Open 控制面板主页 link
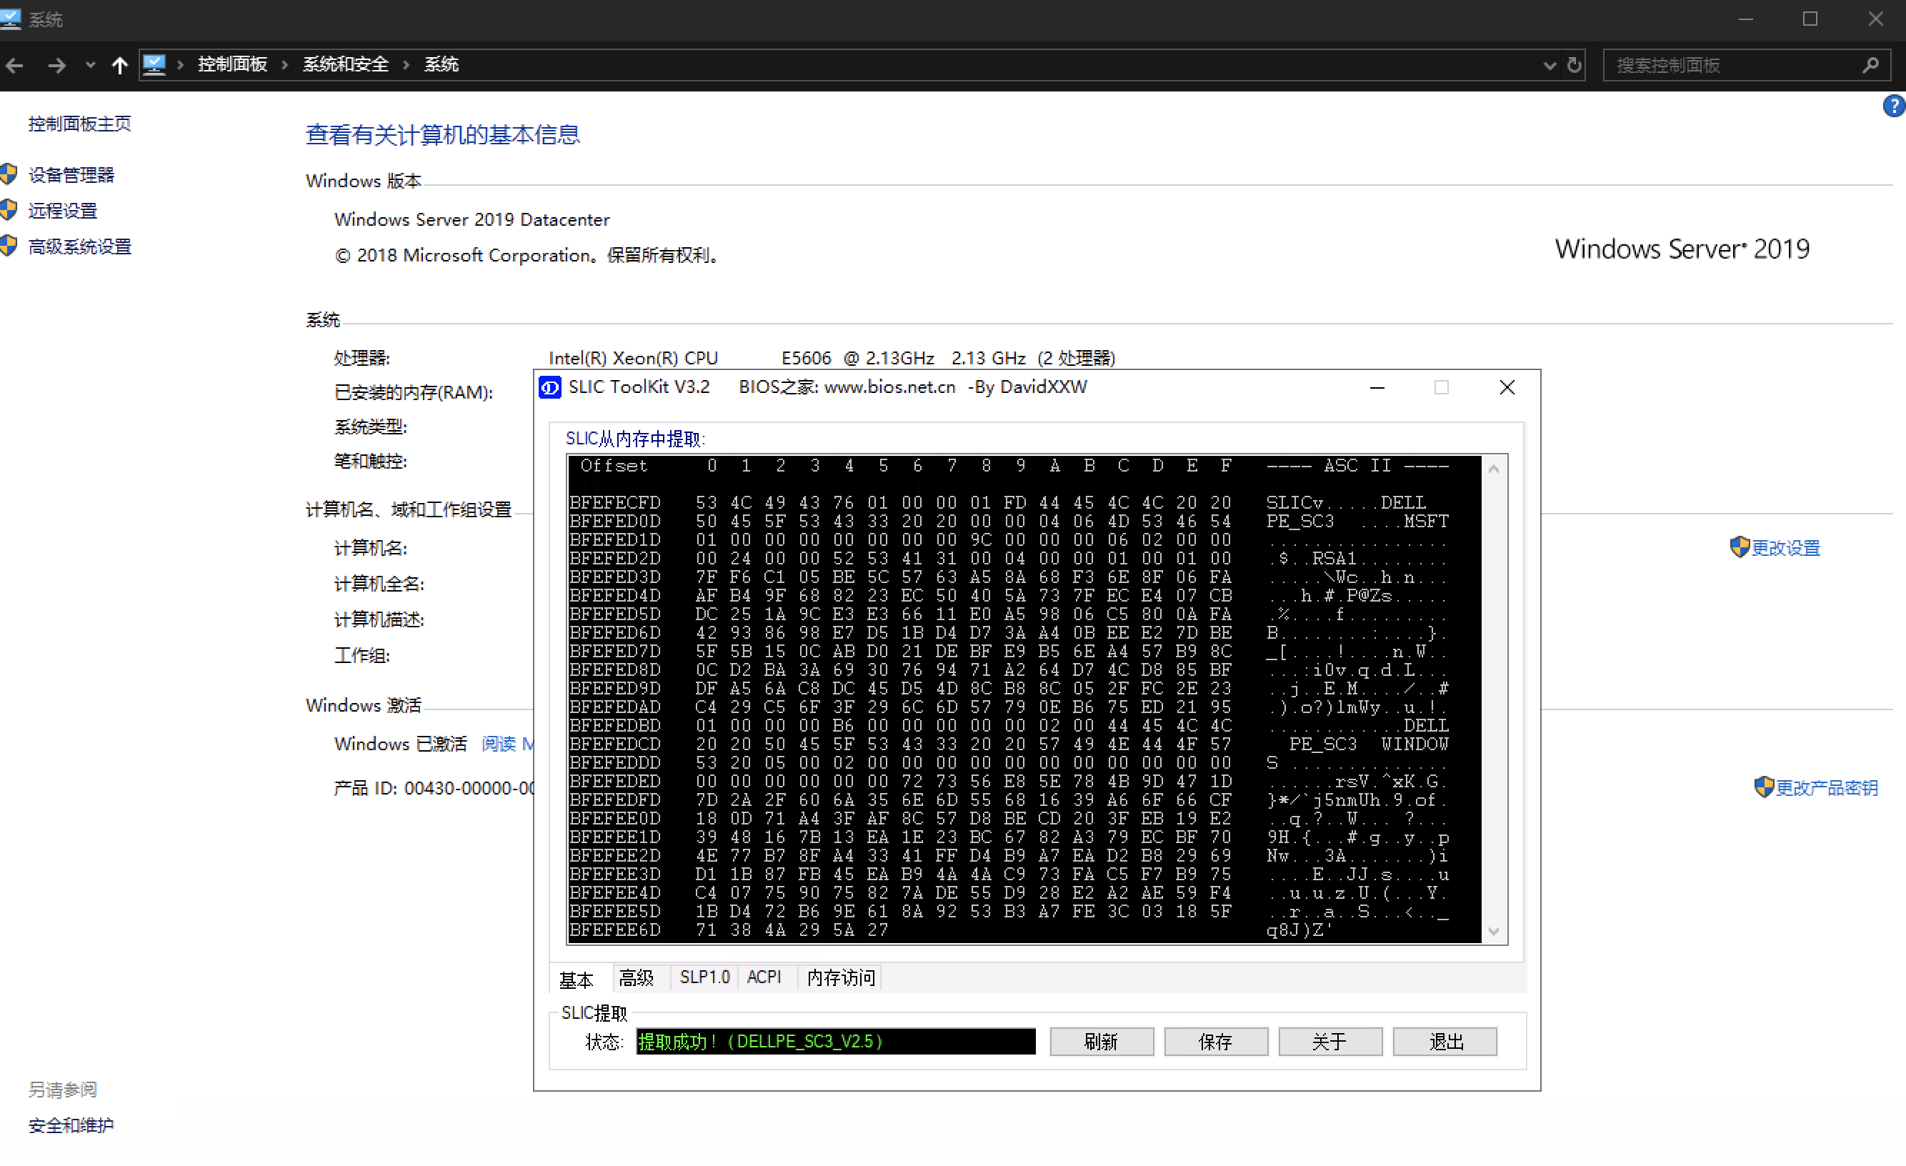1906x1166 pixels. pyautogui.click(x=80, y=124)
